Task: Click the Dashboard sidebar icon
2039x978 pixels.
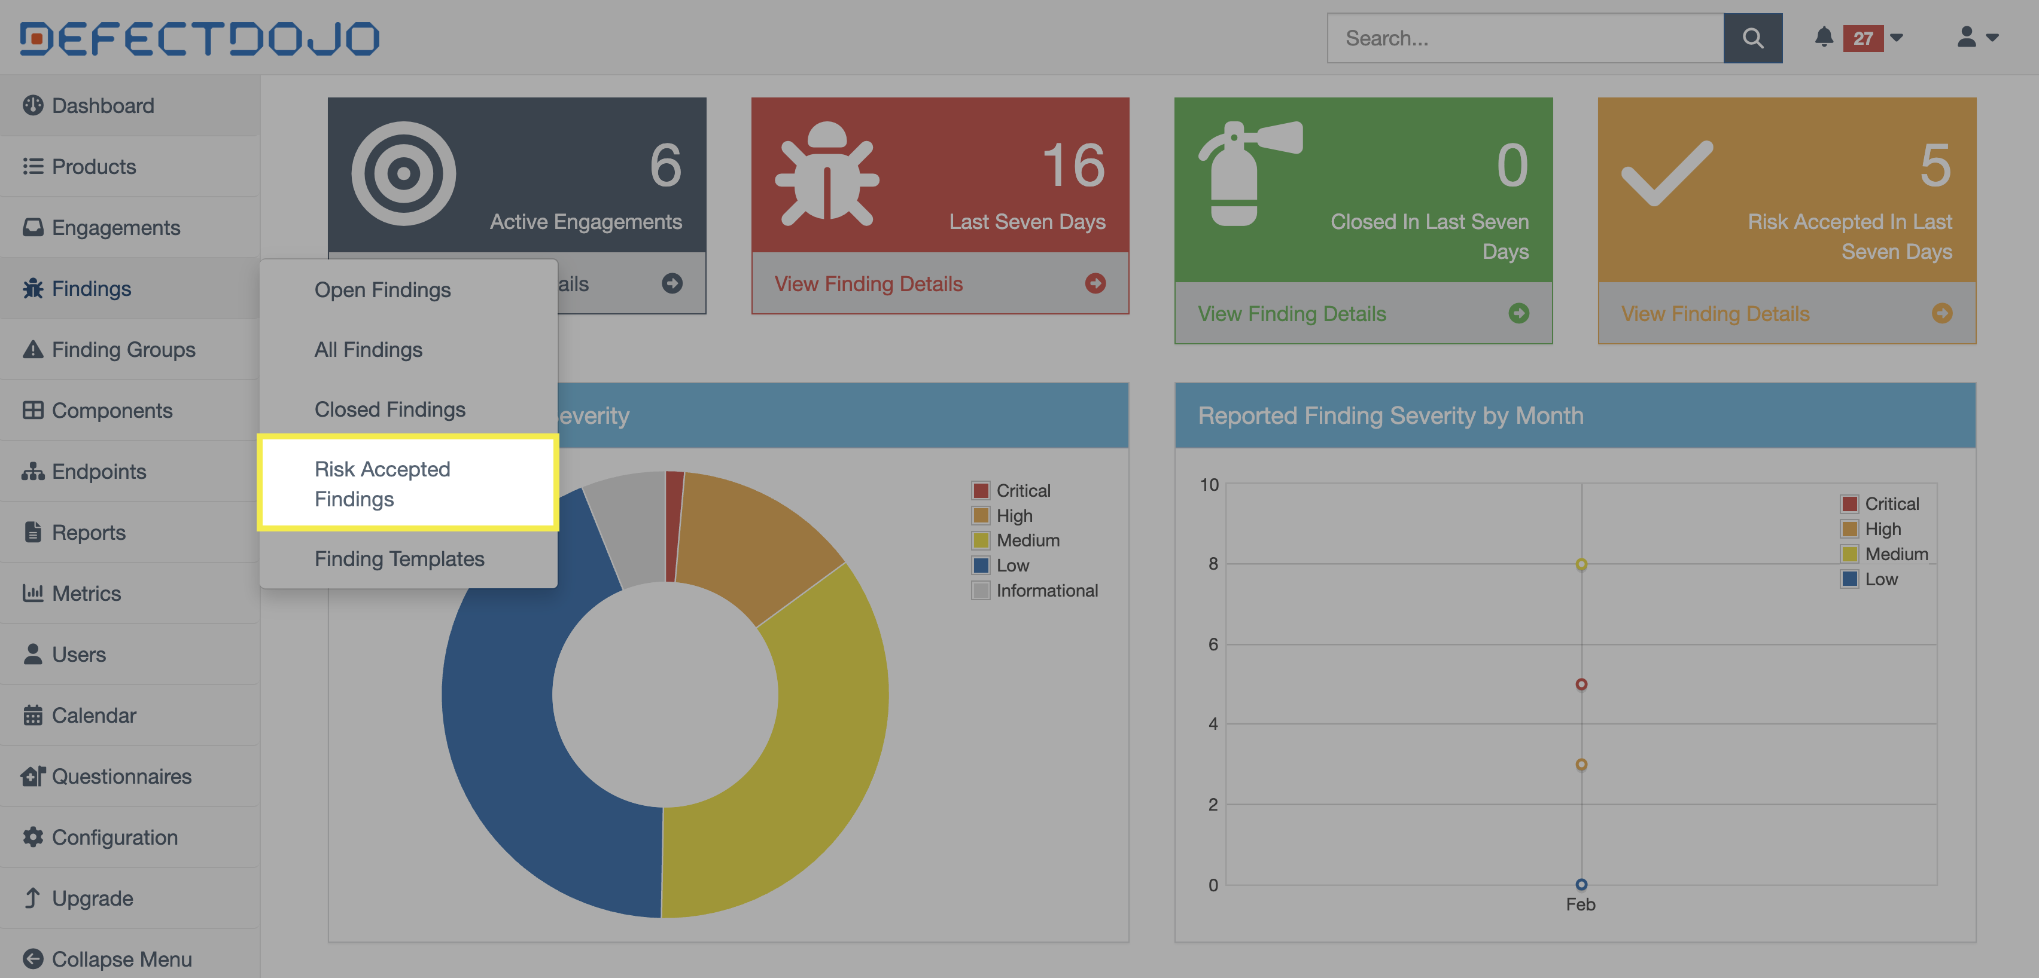Action: (x=32, y=105)
